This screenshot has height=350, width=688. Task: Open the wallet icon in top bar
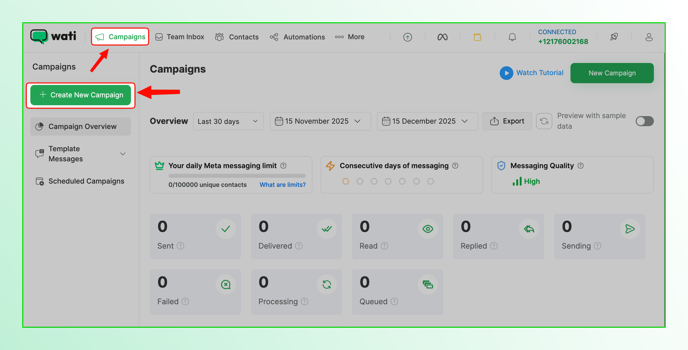477,37
